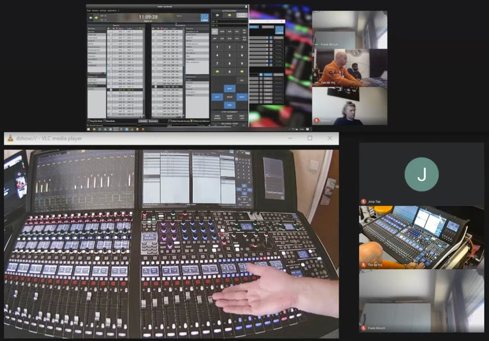
Task: Open the Settings menu in menu bar
Action: pyautogui.click(x=103, y=10)
